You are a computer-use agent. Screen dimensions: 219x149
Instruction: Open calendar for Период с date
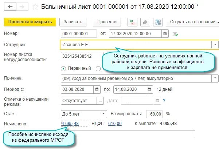click(x=97, y=89)
